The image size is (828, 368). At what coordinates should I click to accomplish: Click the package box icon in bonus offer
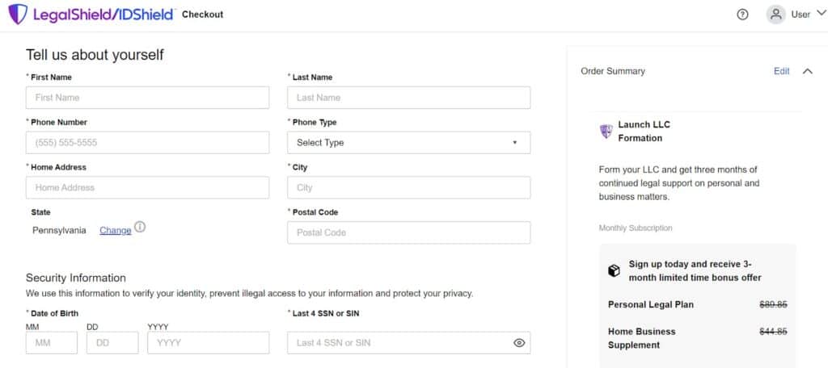pos(614,271)
